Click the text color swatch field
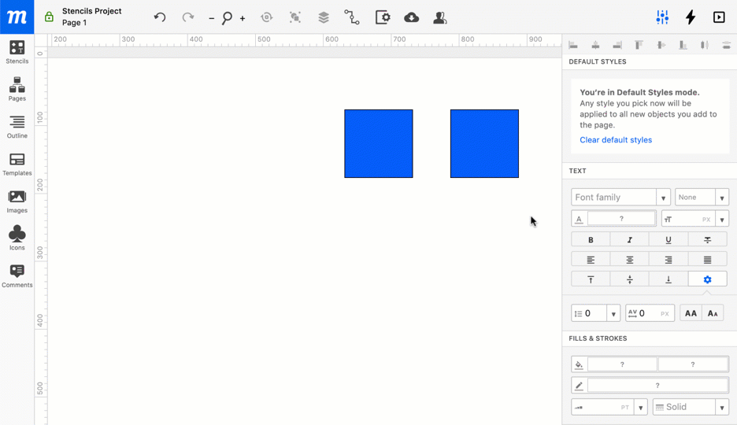 pyautogui.click(x=621, y=219)
